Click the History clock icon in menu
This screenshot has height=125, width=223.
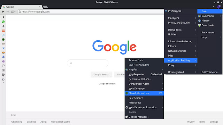[x=200, y=21]
